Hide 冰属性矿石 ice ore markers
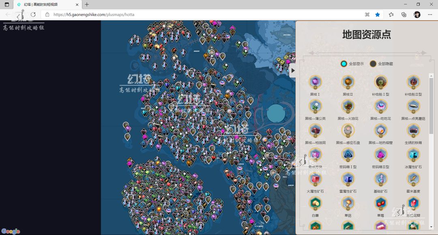The height and width of the screenshot is (235, 438). pos(413,155)
